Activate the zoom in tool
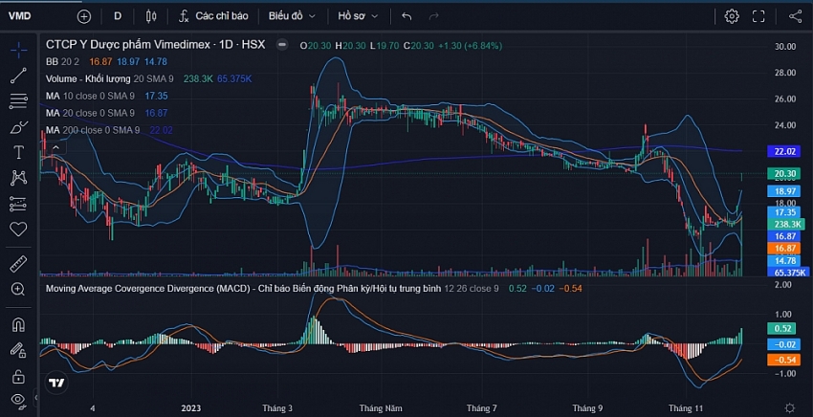Image resolution: width=813 pixels, height=417 pixels. click(18, 289)
